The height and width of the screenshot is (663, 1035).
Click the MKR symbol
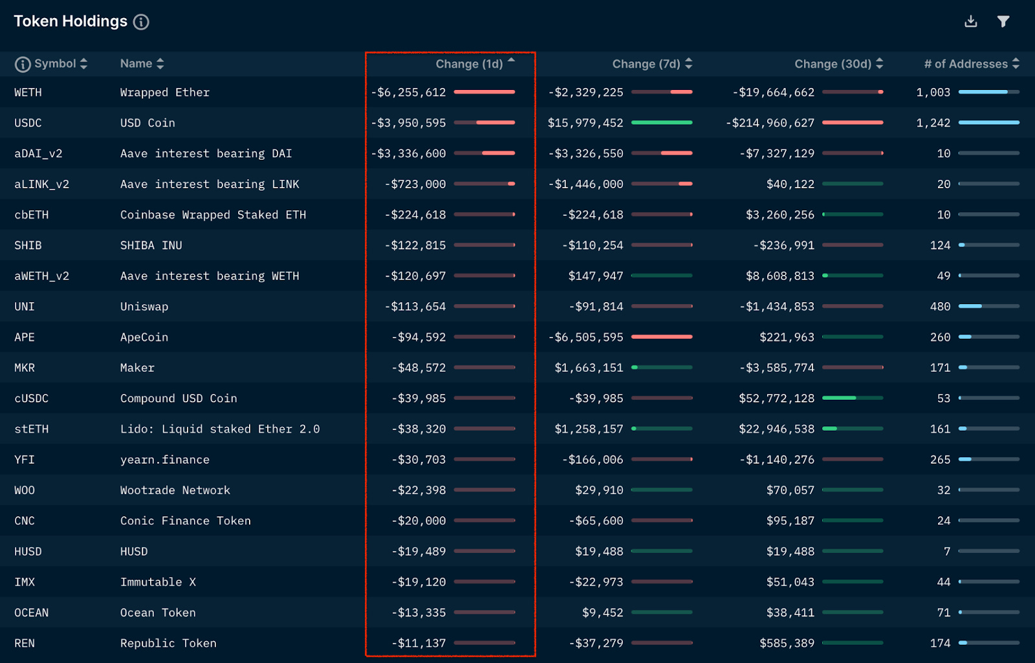click(25, 367)
